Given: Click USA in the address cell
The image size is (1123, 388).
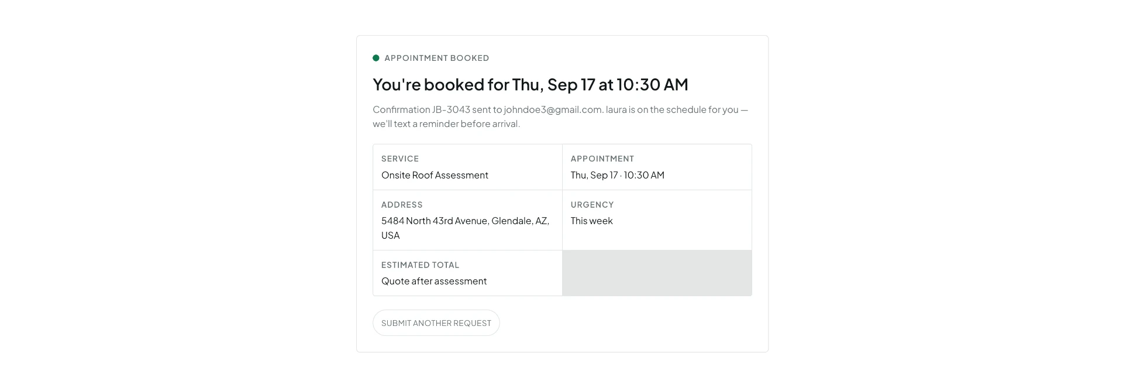Looking at the screenshot, I should click(390, 235).
